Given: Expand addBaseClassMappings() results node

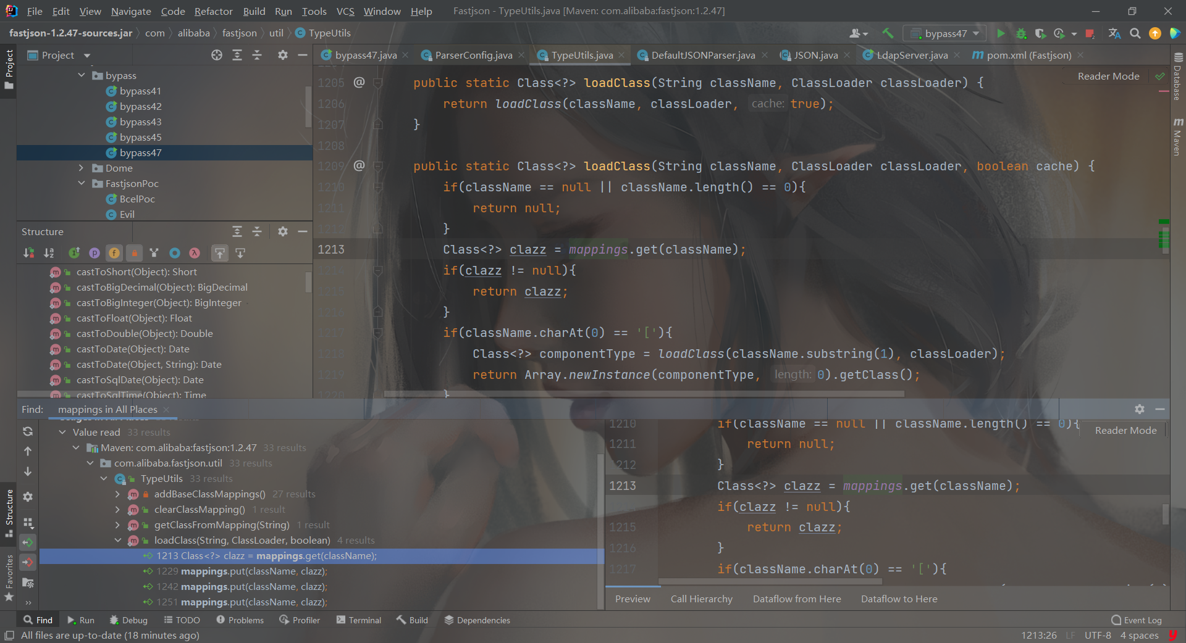Looking at the screenshot, I should coord(118,494).
